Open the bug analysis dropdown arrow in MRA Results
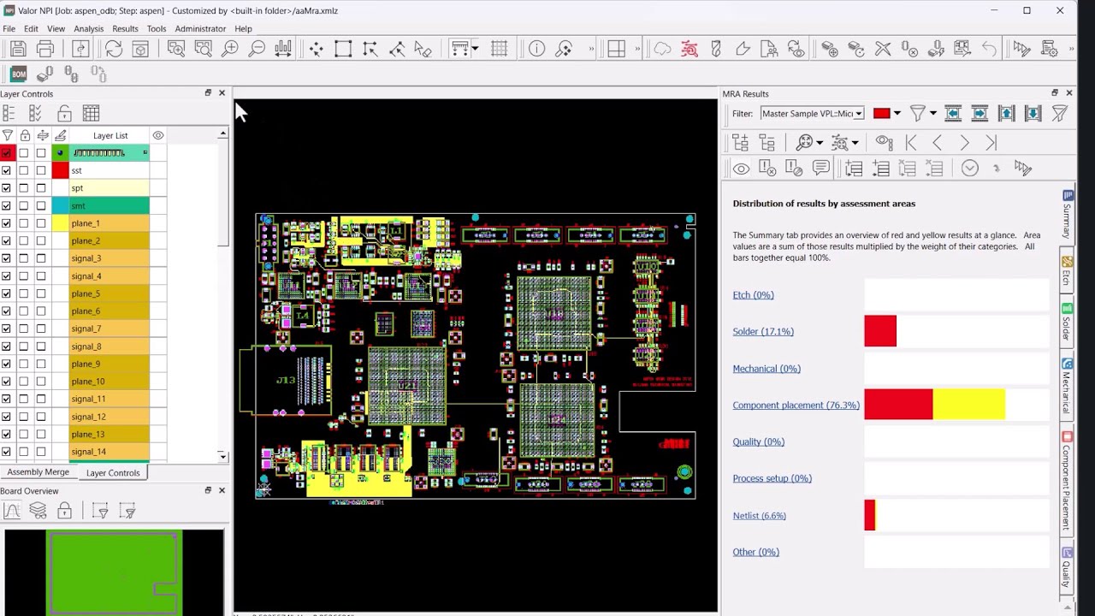 click(855, 143)
